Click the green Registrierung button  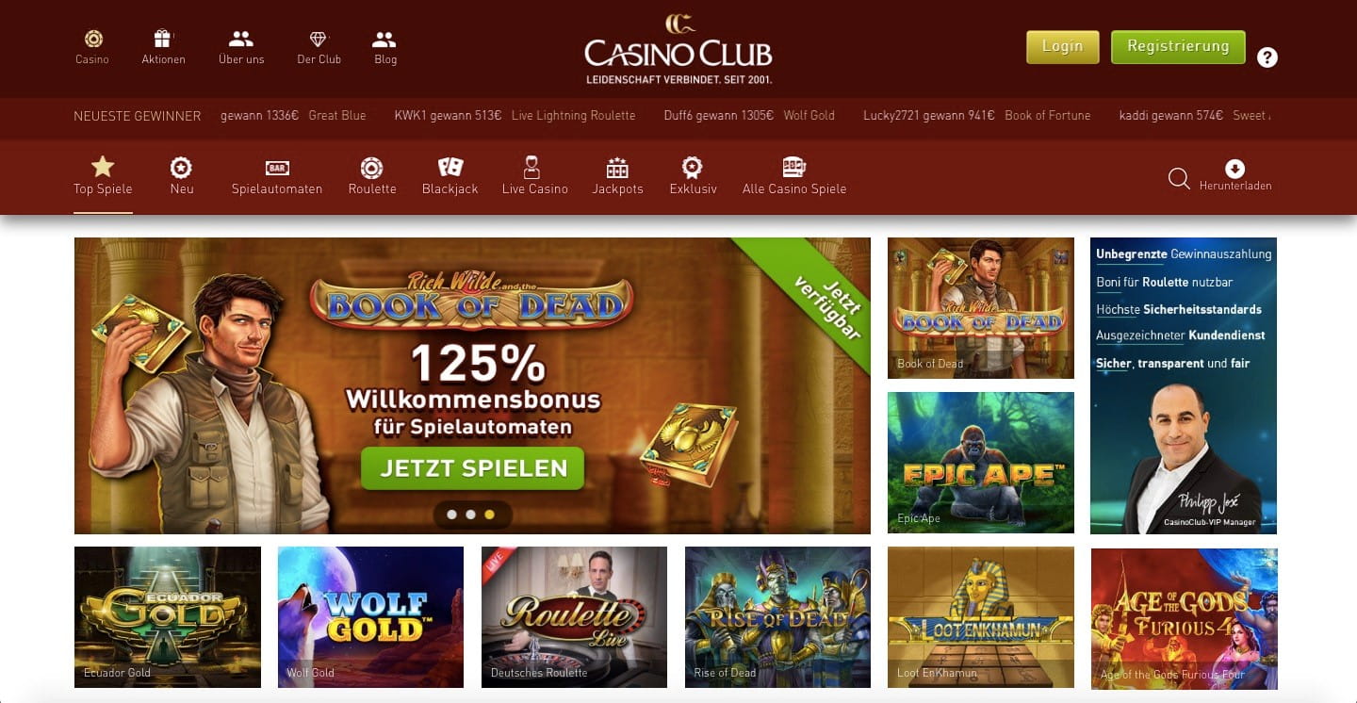tap(1178, 46)
